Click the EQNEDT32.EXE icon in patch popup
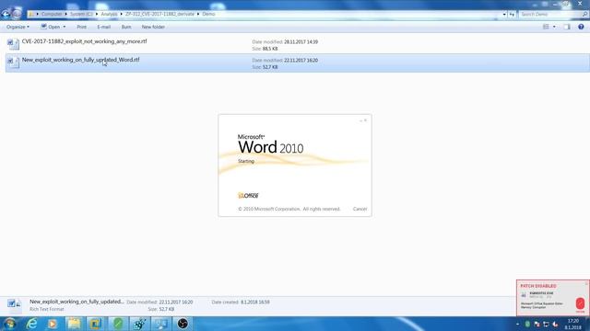 (524, 295)
